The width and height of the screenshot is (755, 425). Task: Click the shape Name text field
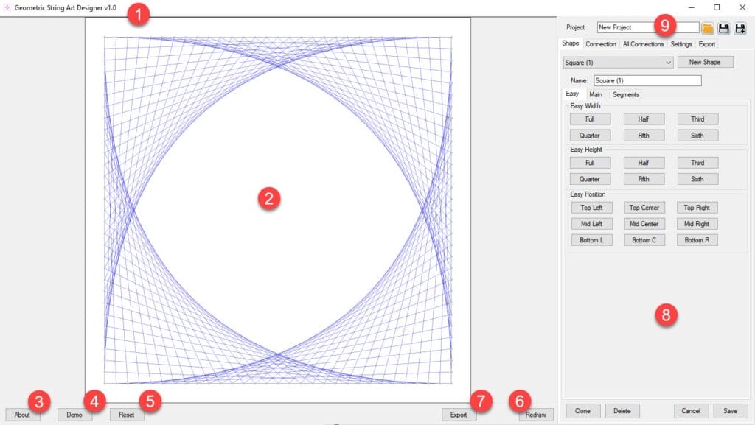coord(647,80)
